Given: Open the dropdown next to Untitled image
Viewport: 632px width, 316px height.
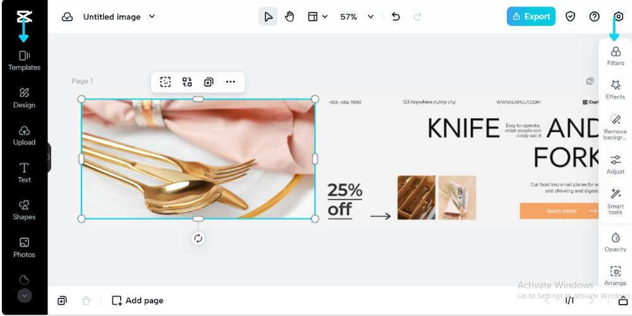Looking at the screenshot, I should point(152,16).
